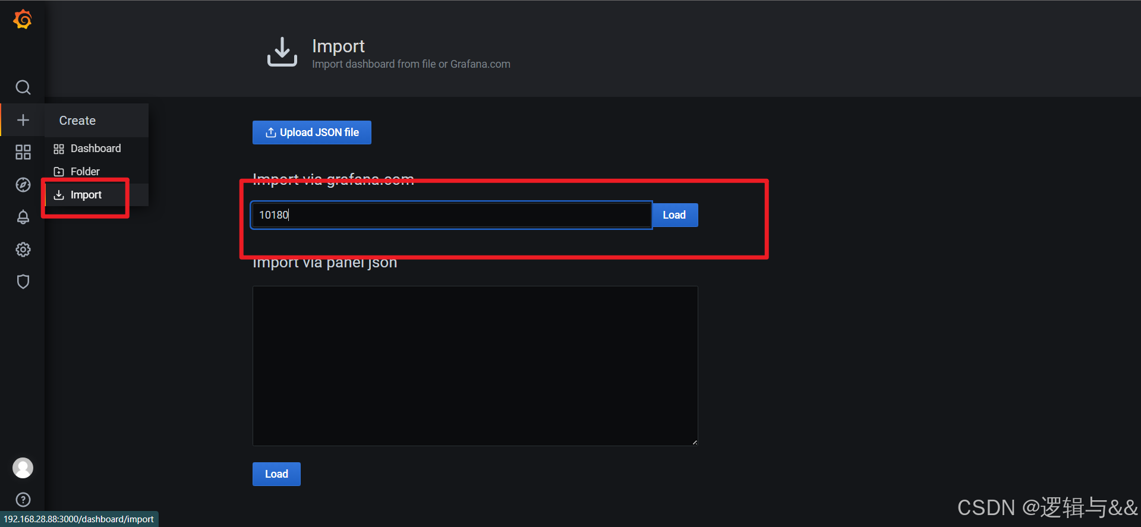Open the Alerting bell icon

coord(23,217)
